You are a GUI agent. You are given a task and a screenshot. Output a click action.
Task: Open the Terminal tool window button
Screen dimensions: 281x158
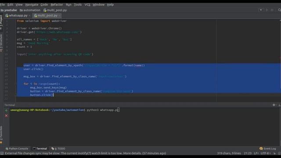[40, 149]
